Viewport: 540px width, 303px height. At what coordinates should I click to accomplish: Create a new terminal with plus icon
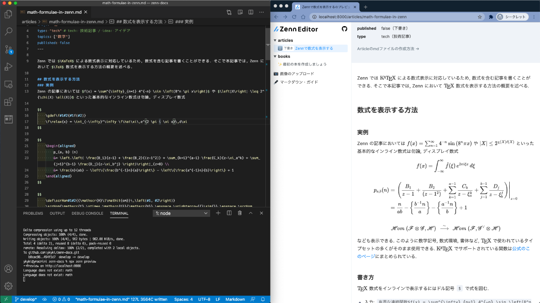tap(218, 213)
